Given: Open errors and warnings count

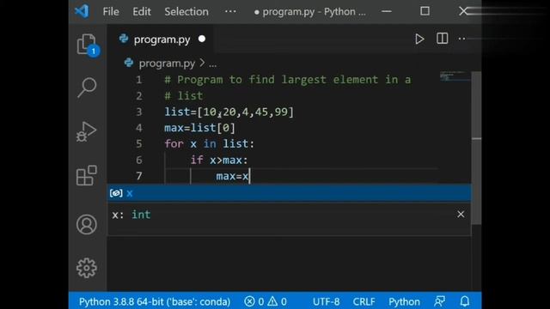Looking at the screenshot, I should (266, 301).
